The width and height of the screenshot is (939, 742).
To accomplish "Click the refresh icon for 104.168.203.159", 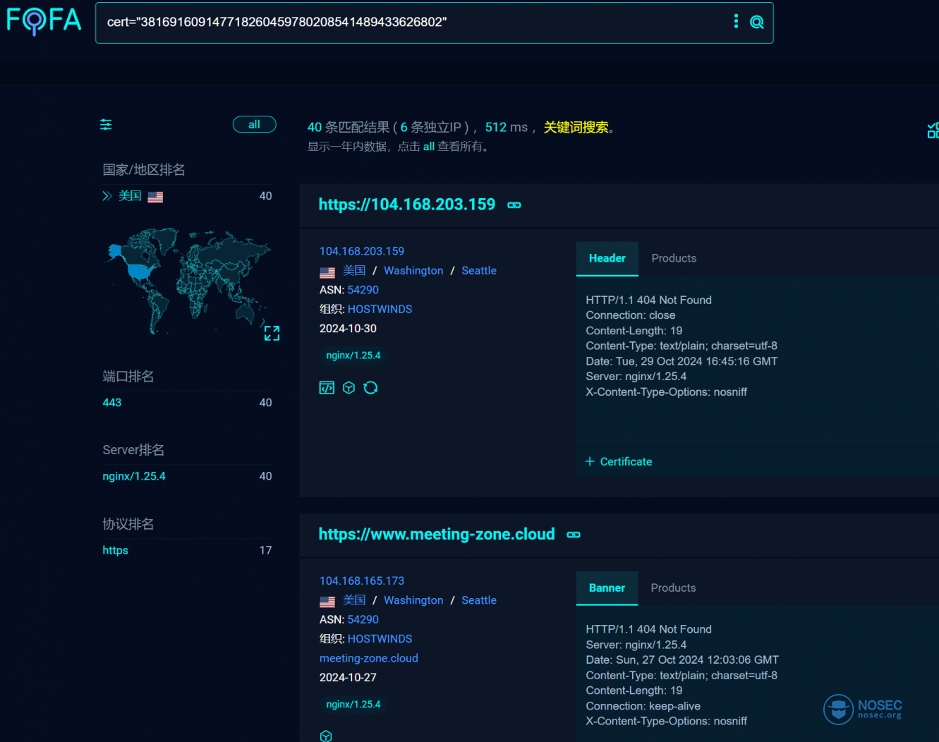I will 370,388.
